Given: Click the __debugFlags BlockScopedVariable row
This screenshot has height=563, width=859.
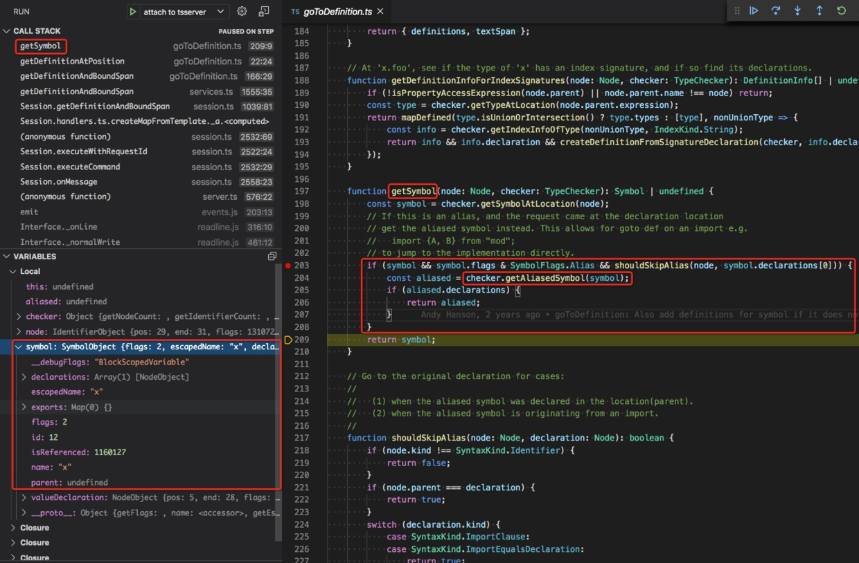Looking at the screenshot, I should (142, 362).
